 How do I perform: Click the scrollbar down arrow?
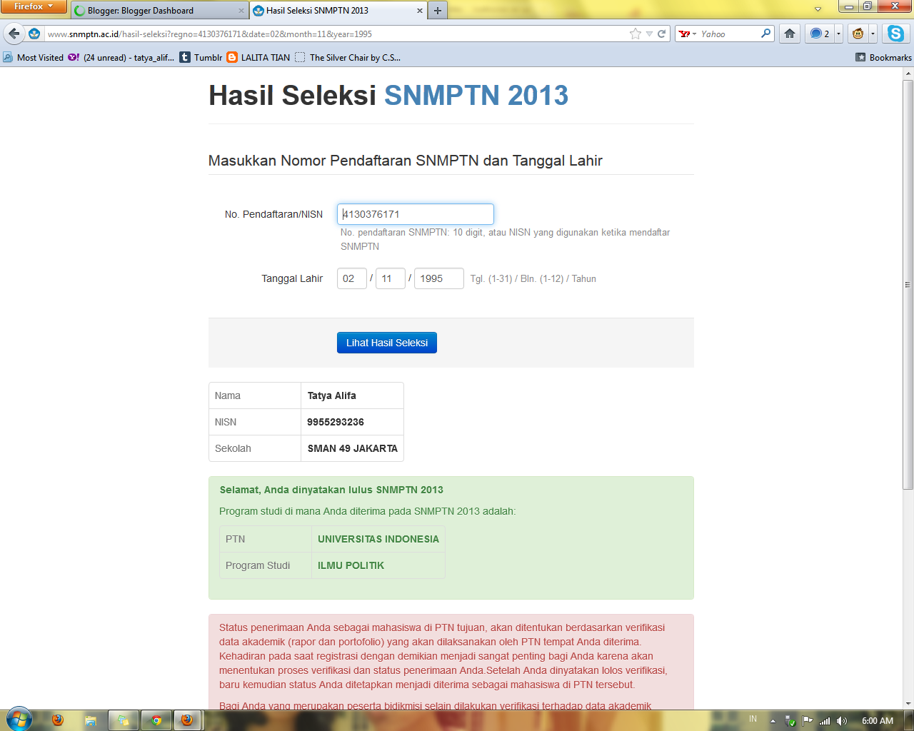(908, 703)
